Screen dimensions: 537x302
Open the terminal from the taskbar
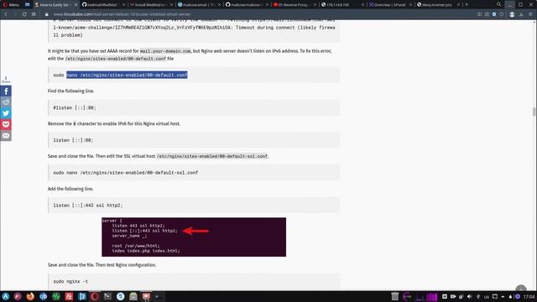pos(107,296)
